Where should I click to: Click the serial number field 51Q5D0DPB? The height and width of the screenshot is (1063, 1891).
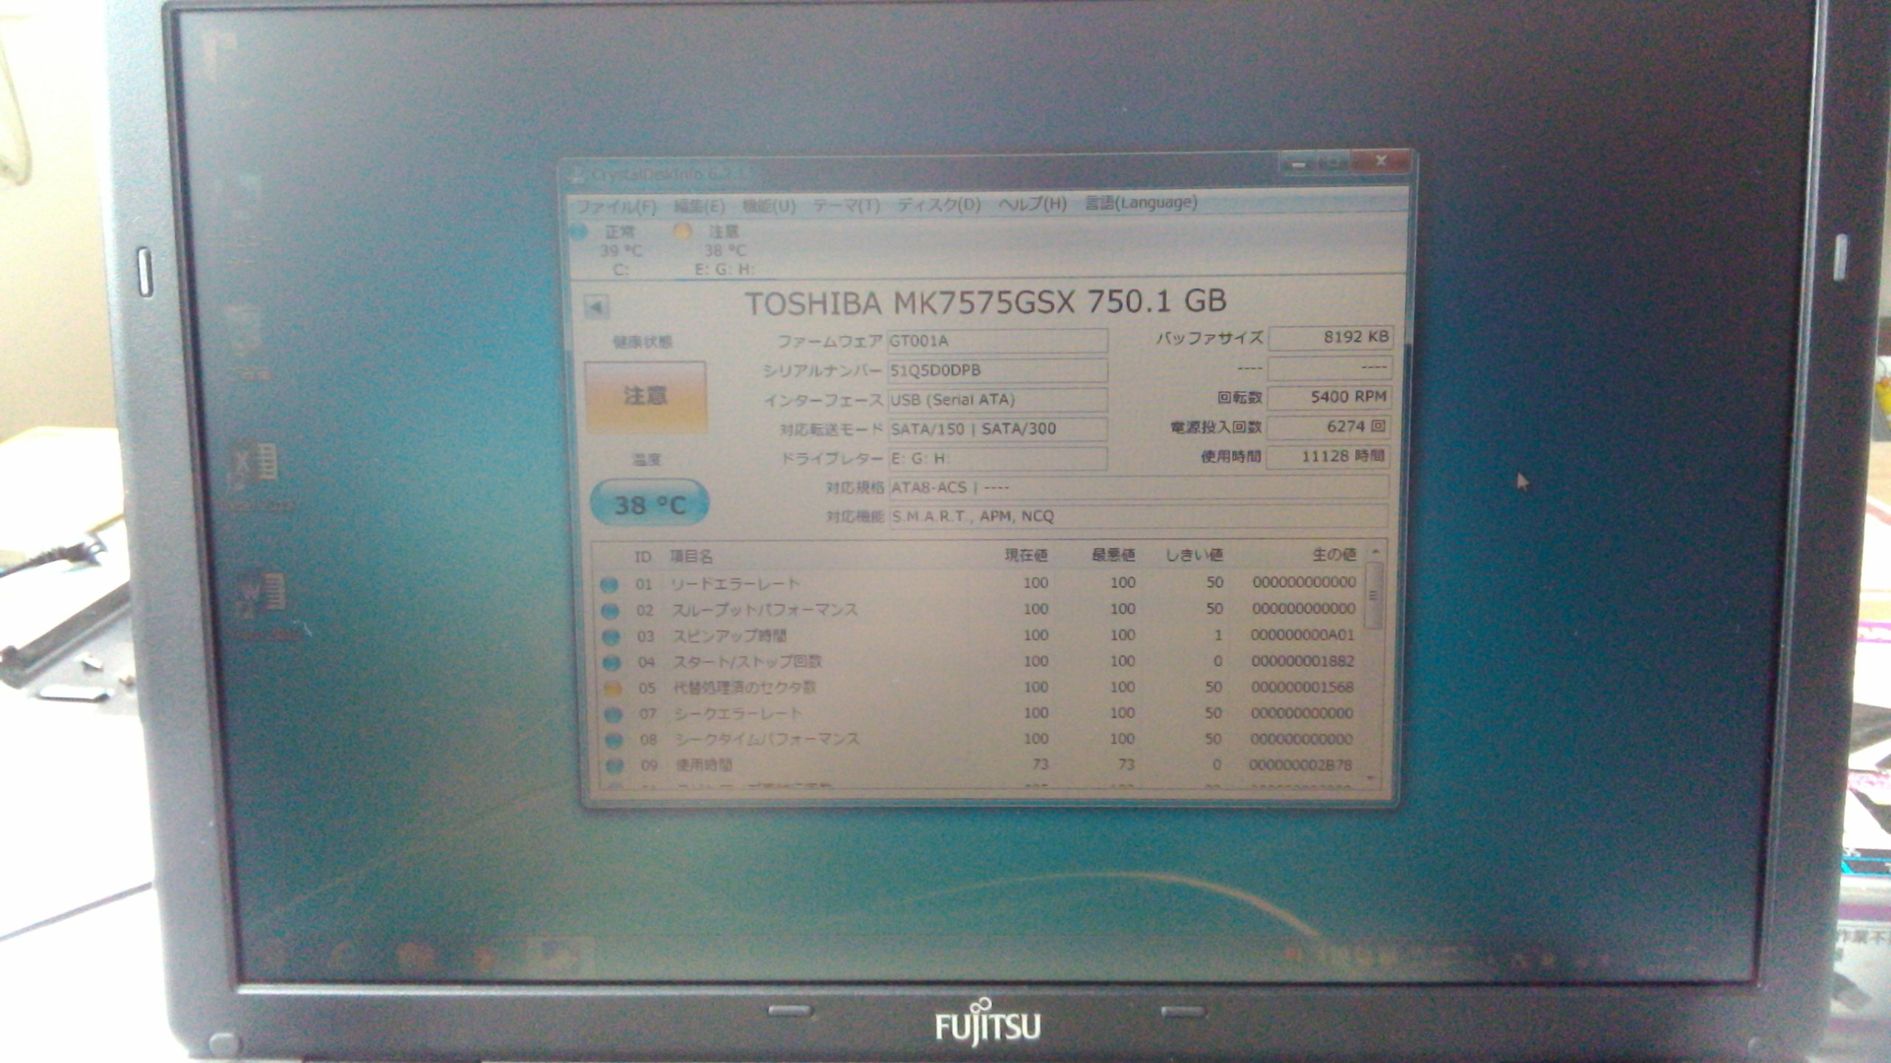(x=996, y=370)
